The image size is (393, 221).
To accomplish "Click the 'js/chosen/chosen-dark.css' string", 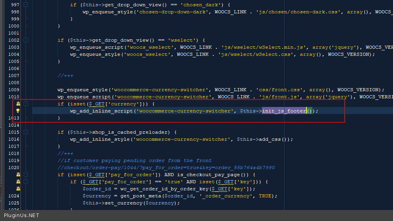I will tap(298, 12).
